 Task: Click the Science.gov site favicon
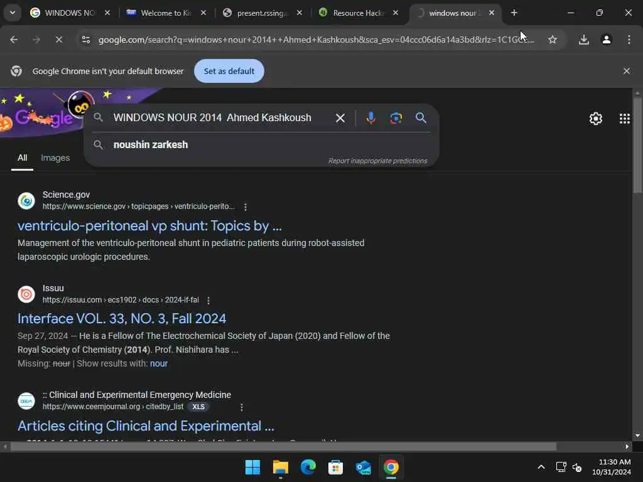coord(26,201)
